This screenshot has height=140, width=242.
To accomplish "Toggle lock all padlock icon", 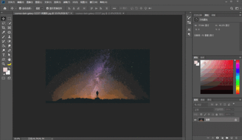I will (217, 114).
